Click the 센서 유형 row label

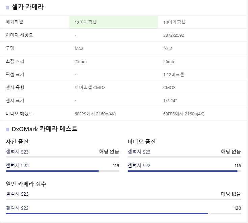(x=15, y=87)
